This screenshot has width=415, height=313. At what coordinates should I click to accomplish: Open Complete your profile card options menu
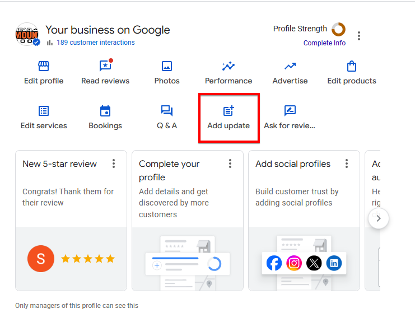click(x=230, y=163)
